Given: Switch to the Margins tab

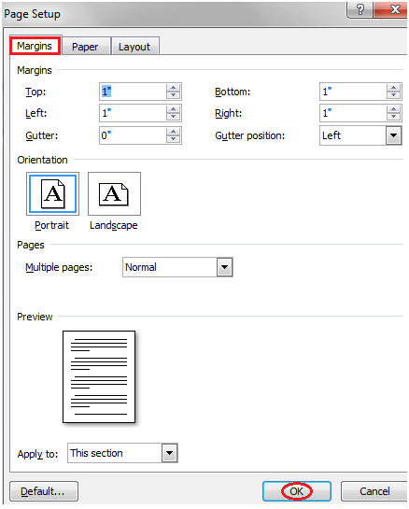Looking at the screenshot, I should point(35,46).
